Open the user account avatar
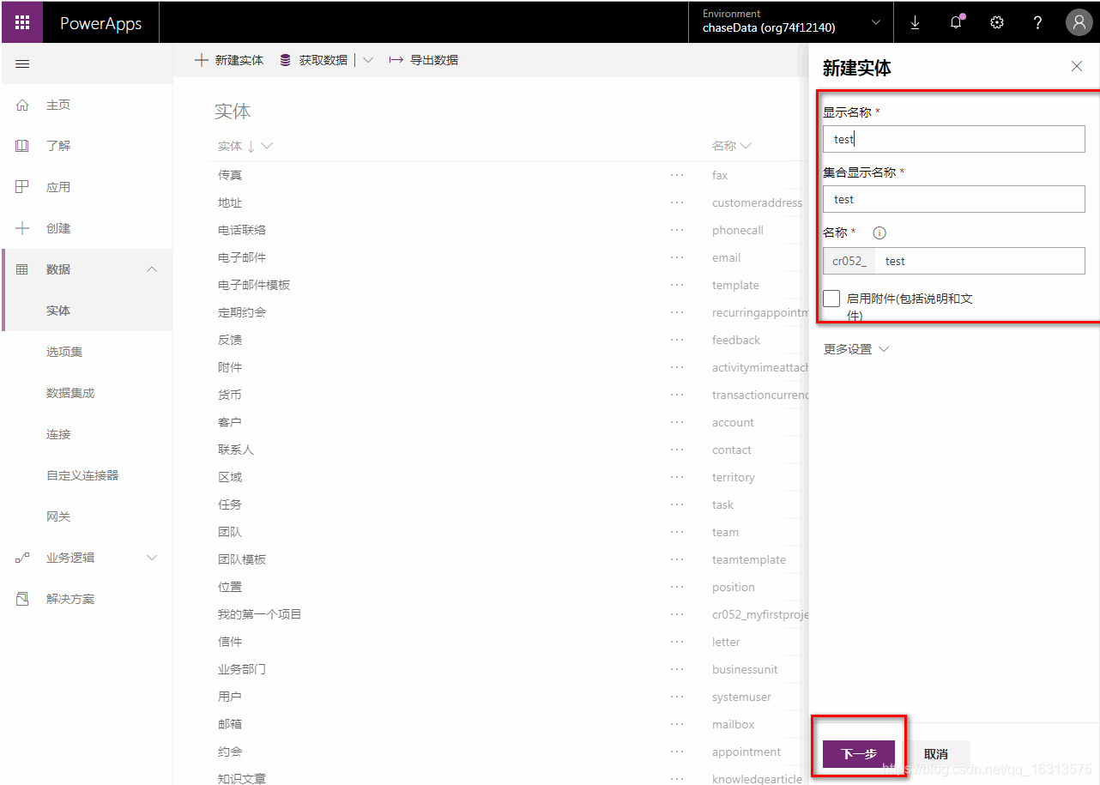1100x785 pixels. pyautogui.click(x=1079, y=23)
